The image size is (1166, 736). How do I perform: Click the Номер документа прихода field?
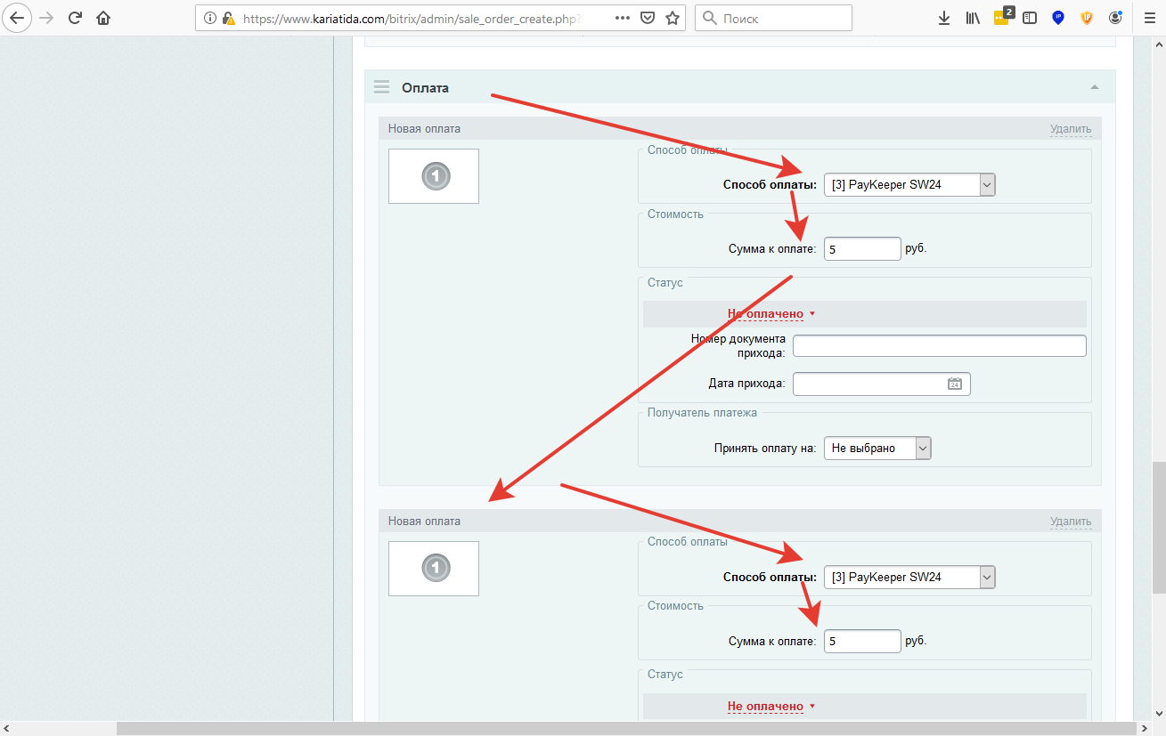coord(939,346)
